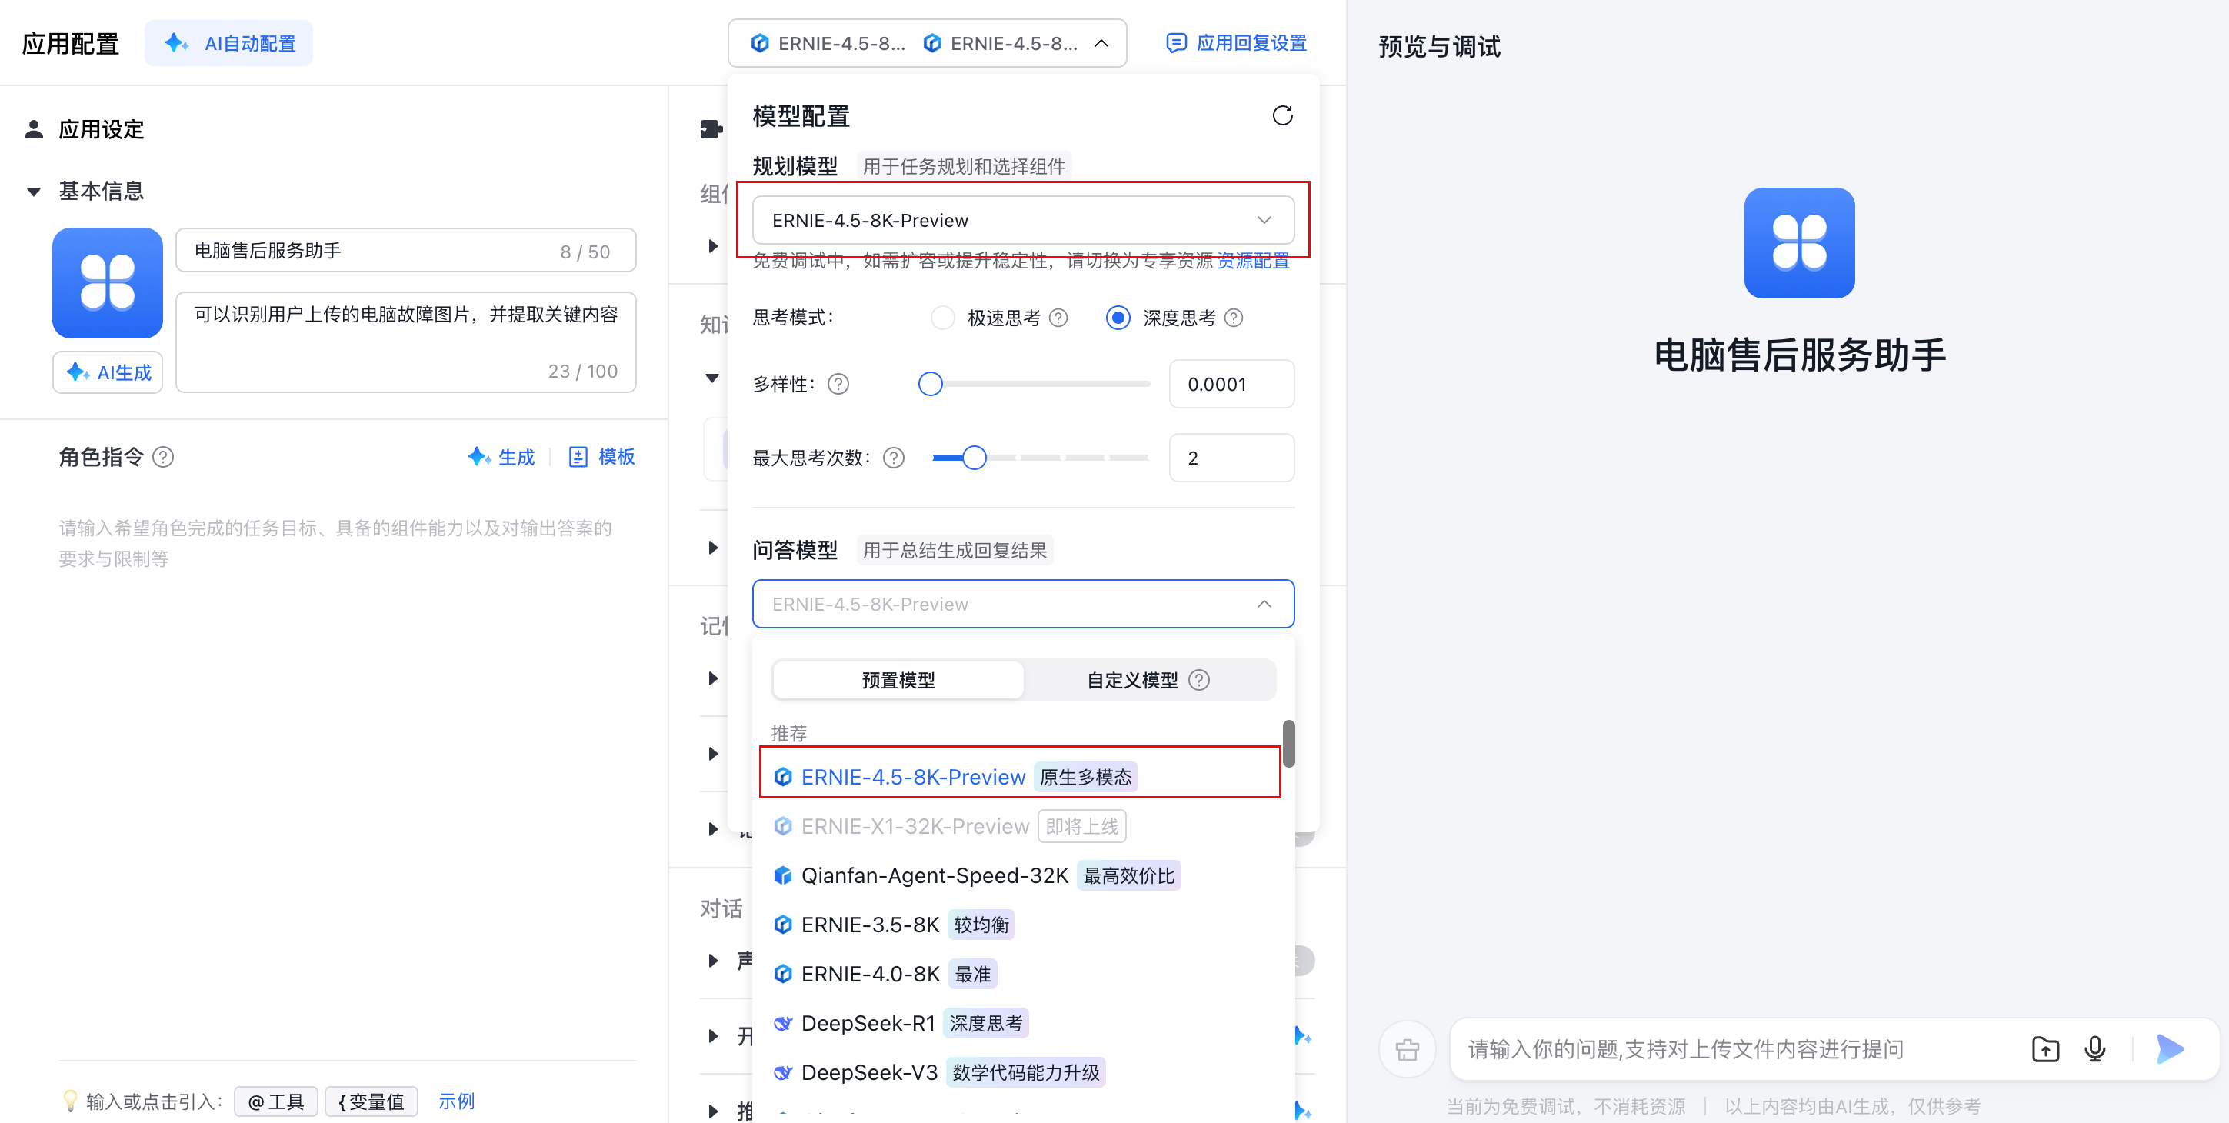Select the 极速思考 radio button

(x=942, y=318)
